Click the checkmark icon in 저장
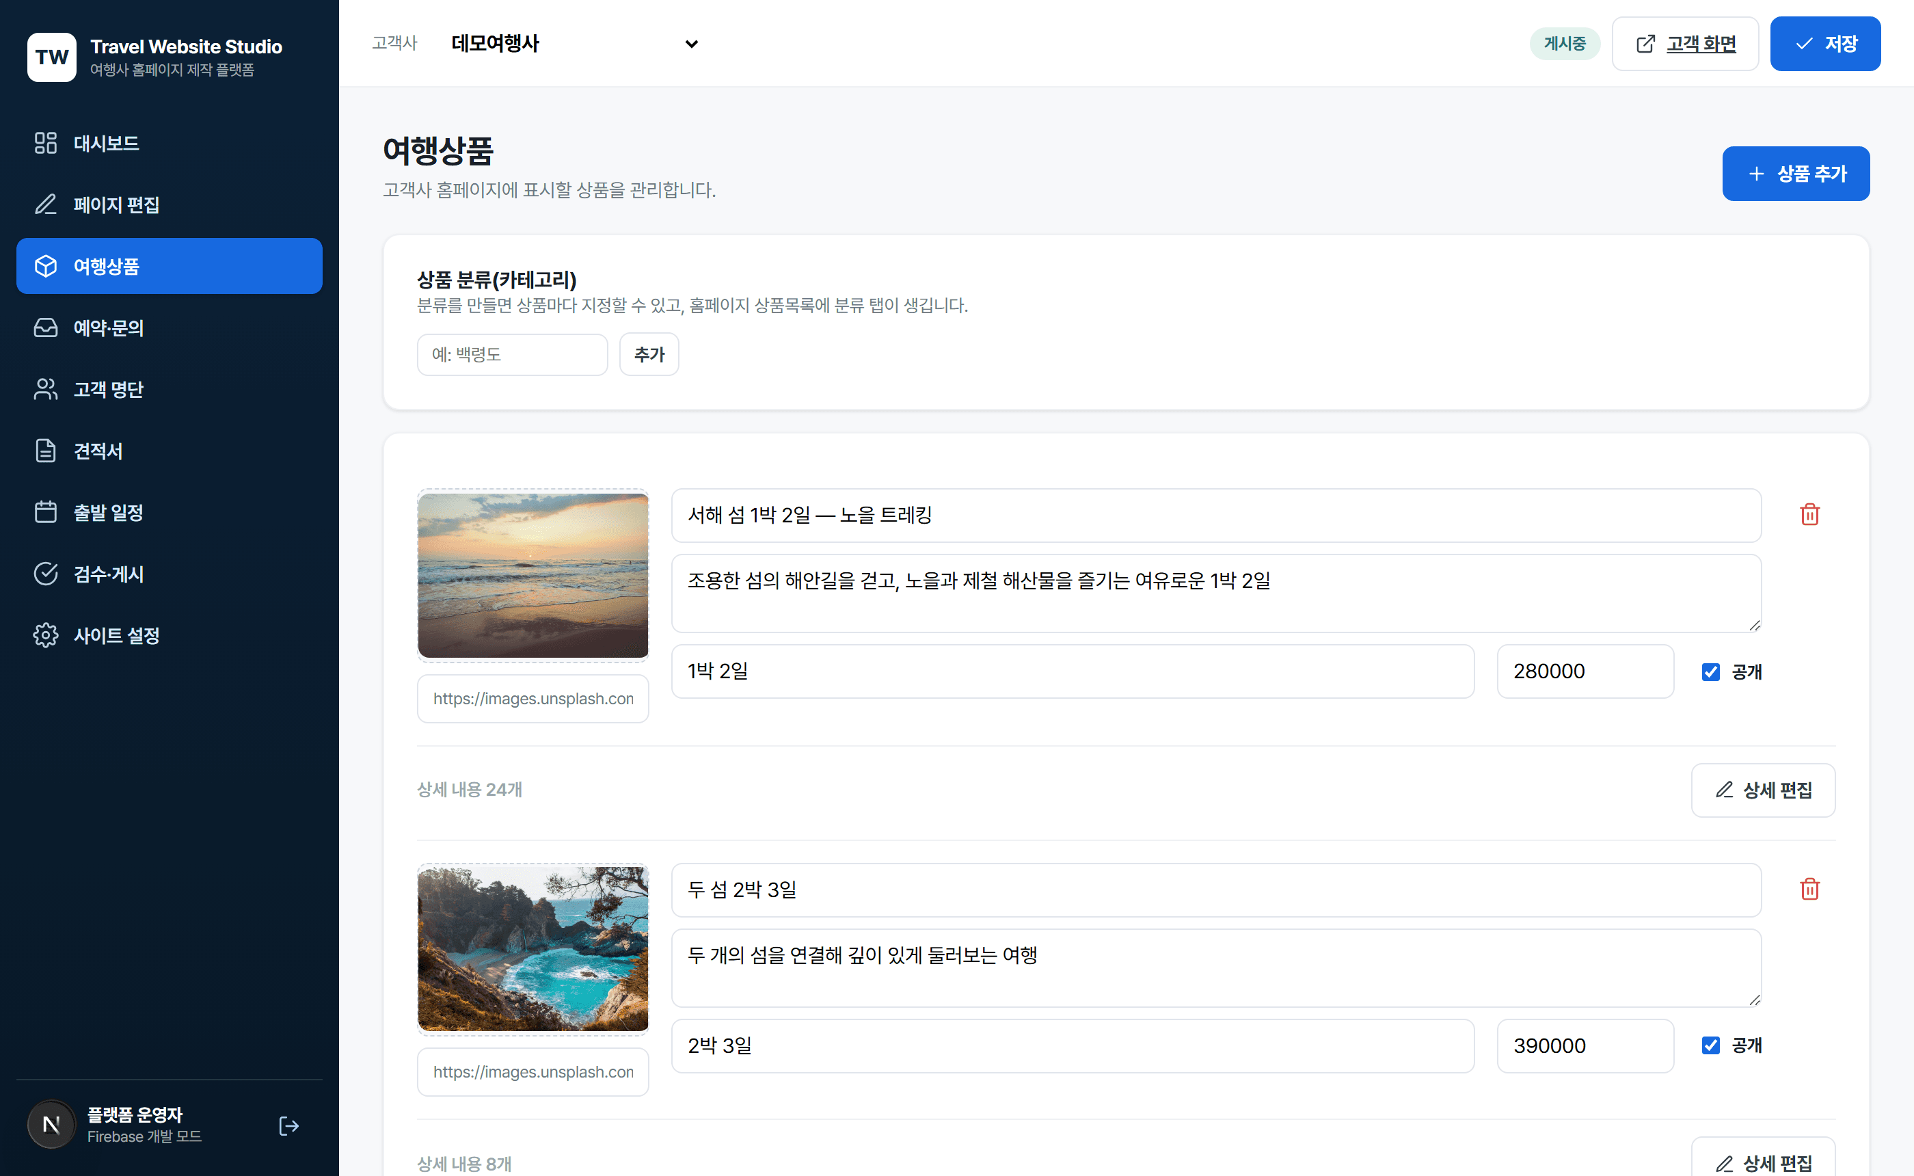Image resolution: width=1914 pixels, height=1176 pixels. pyautogui.click(x=1804, y=44)
